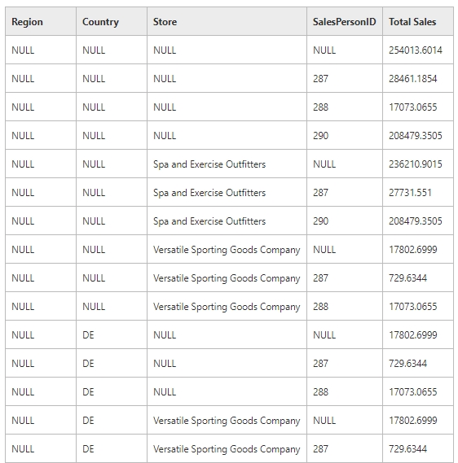This screenshot has height=463, width=458.
Task: Select first Spa and Exercise Outfitters cell
Action: click(x=227, y=164)
